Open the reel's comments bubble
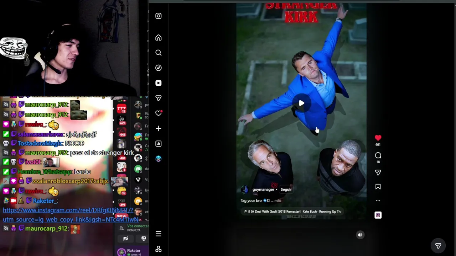Image resolution: width=456 pixels, height=256 pixels. tap(378, 155)
